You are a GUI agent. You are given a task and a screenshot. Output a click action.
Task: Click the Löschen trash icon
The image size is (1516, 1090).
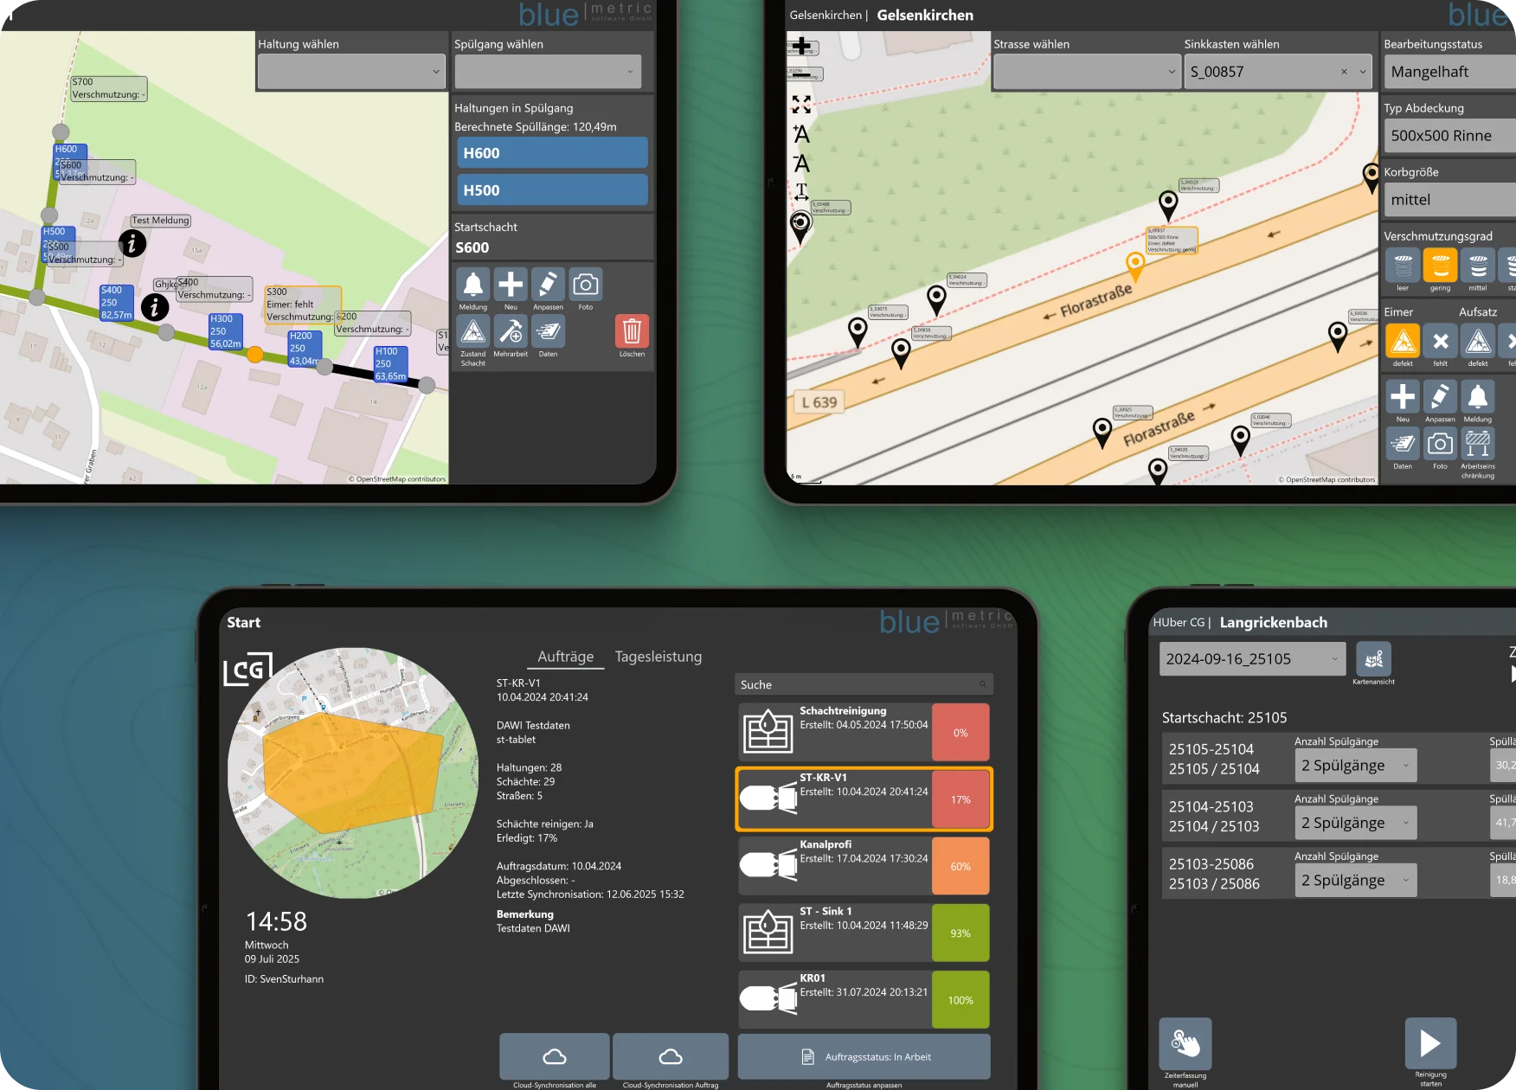coord(632,331)
